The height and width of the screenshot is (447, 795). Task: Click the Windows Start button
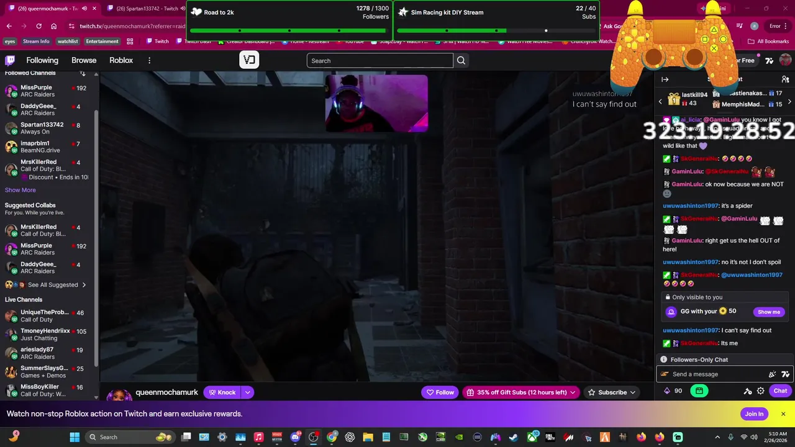pos(75,437)
